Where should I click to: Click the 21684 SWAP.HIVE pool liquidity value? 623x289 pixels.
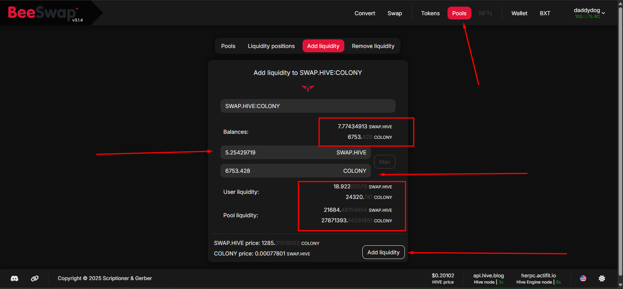pyautogui.click(x=358, y=210)
